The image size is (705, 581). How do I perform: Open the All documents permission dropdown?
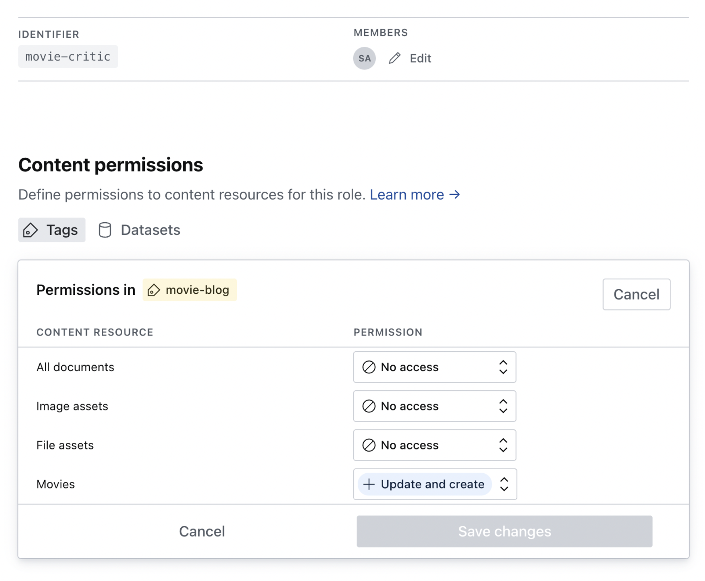(x=434, y=367)
